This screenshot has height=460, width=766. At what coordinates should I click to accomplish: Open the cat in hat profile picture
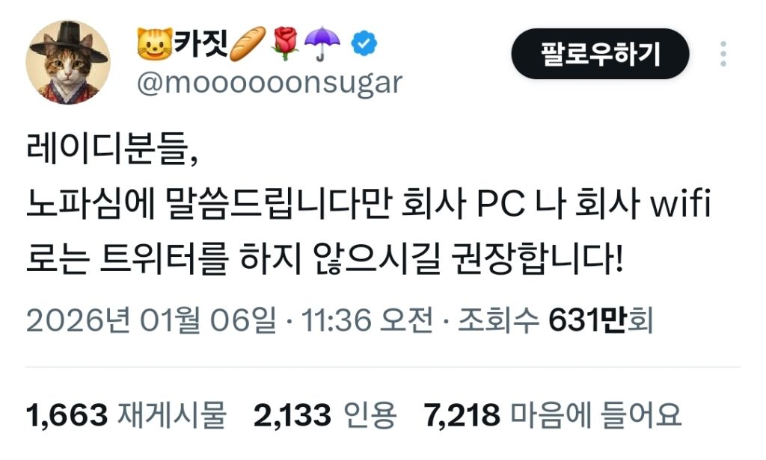(68, 62)
